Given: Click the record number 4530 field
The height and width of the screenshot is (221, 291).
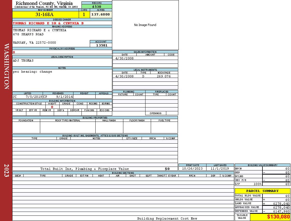Looking at the screenshot, I should (x=97, y=7).
